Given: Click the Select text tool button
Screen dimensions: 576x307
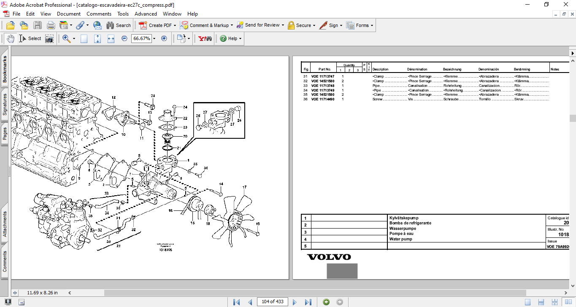Looking at the screenshot, I should [30, 38].
